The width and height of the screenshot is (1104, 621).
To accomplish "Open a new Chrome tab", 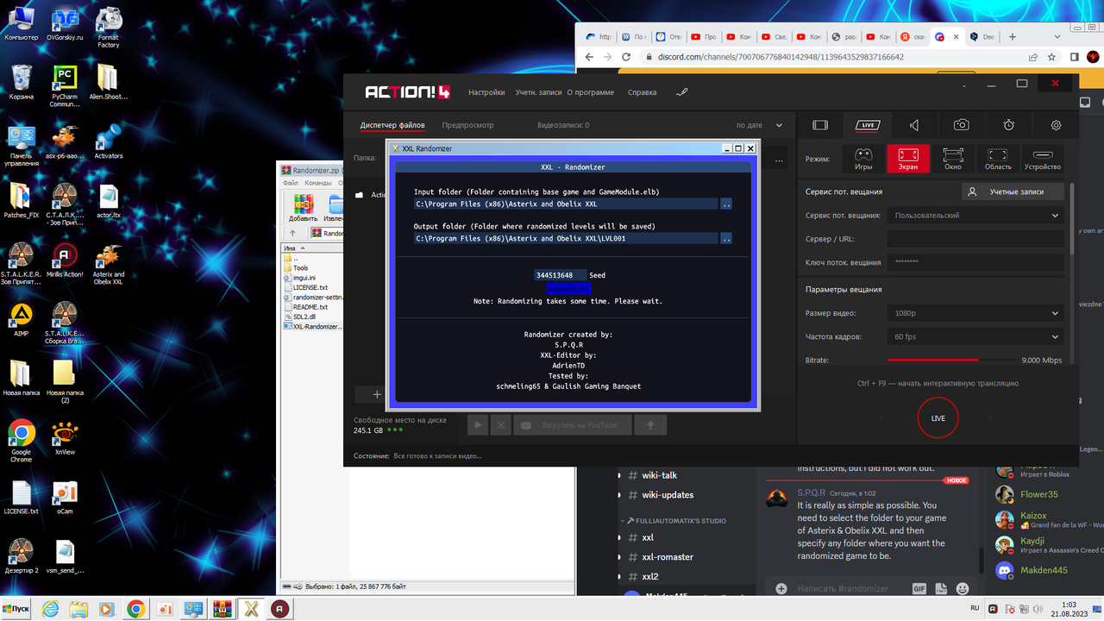I will 1013,37.
